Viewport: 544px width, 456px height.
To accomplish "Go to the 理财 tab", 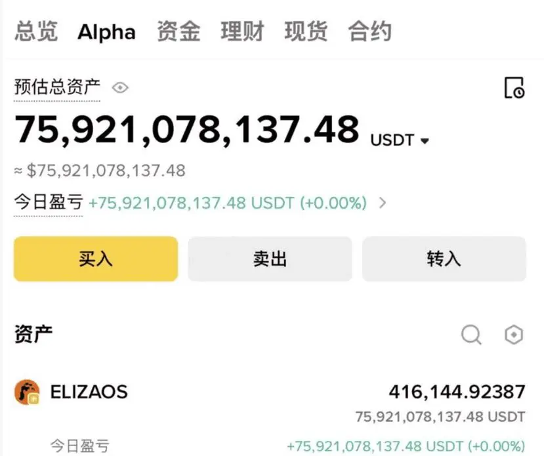I will pyautogui.click(x=242, y=31).
